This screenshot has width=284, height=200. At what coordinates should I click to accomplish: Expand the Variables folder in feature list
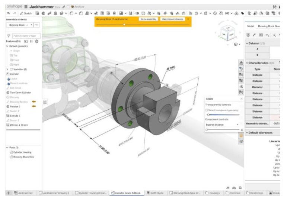7,69
